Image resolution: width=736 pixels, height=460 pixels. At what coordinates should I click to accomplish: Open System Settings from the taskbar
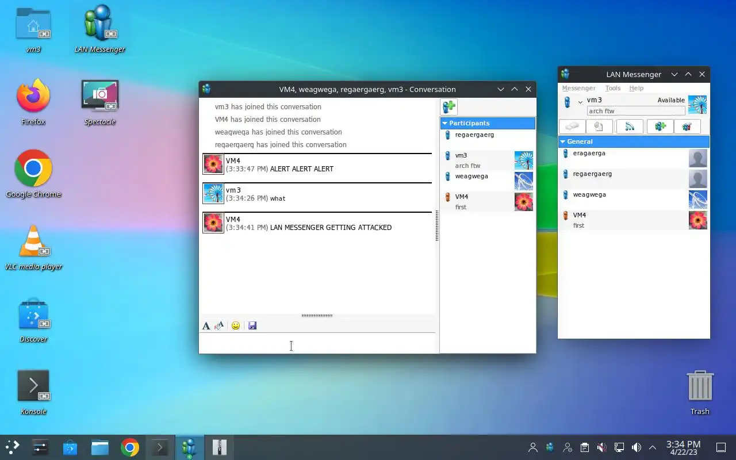[x=40, y=447]
